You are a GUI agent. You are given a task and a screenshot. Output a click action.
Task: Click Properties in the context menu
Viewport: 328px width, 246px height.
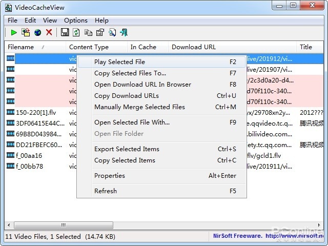[x=109, y=176]
